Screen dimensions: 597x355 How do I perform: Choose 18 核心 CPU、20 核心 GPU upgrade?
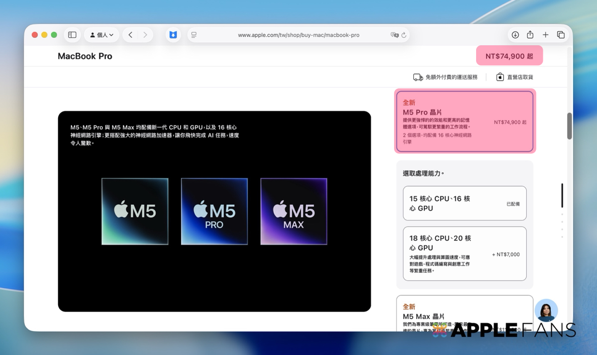(465, 253)
